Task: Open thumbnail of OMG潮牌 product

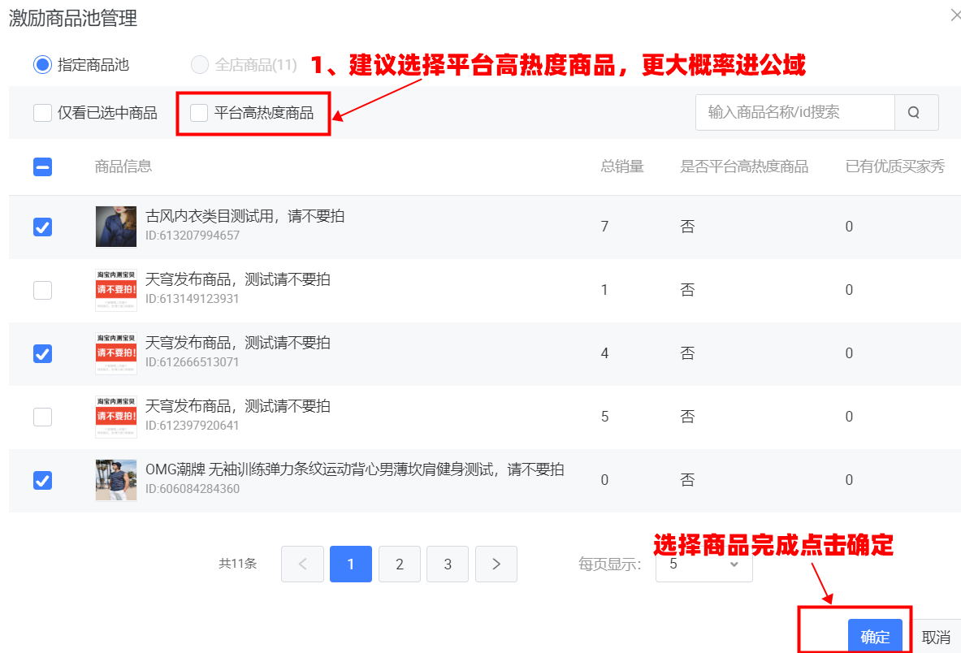Action: pos(116,480)
